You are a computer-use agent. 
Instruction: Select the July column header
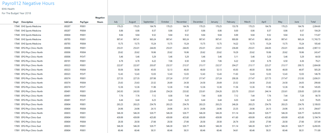tap(116, 20)
